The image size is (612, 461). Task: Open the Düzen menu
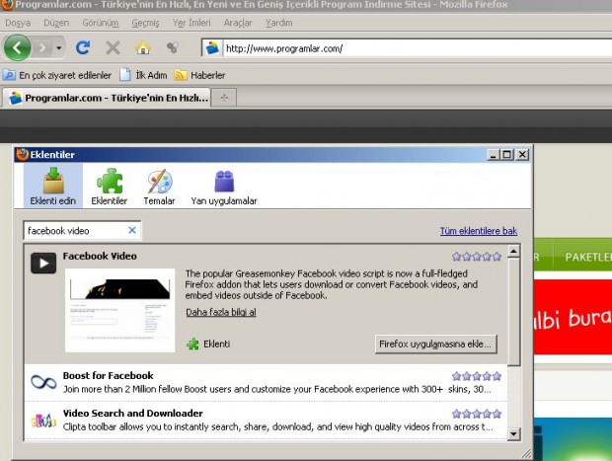tap(56, 23)
